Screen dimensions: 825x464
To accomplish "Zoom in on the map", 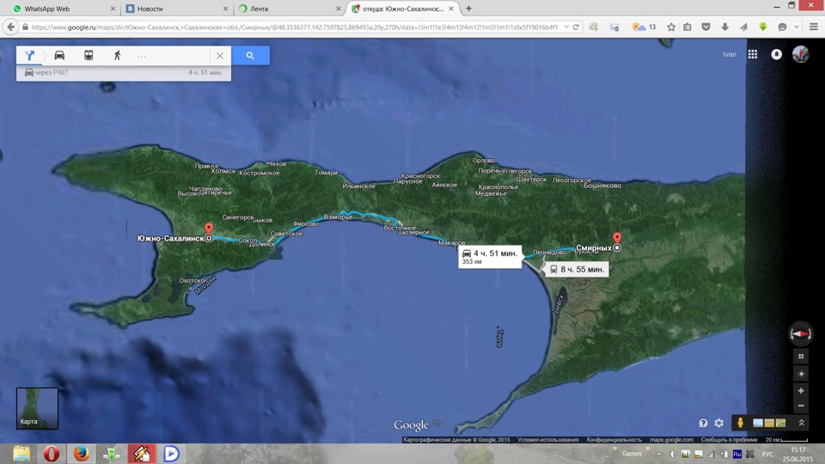I will point(801,391).
